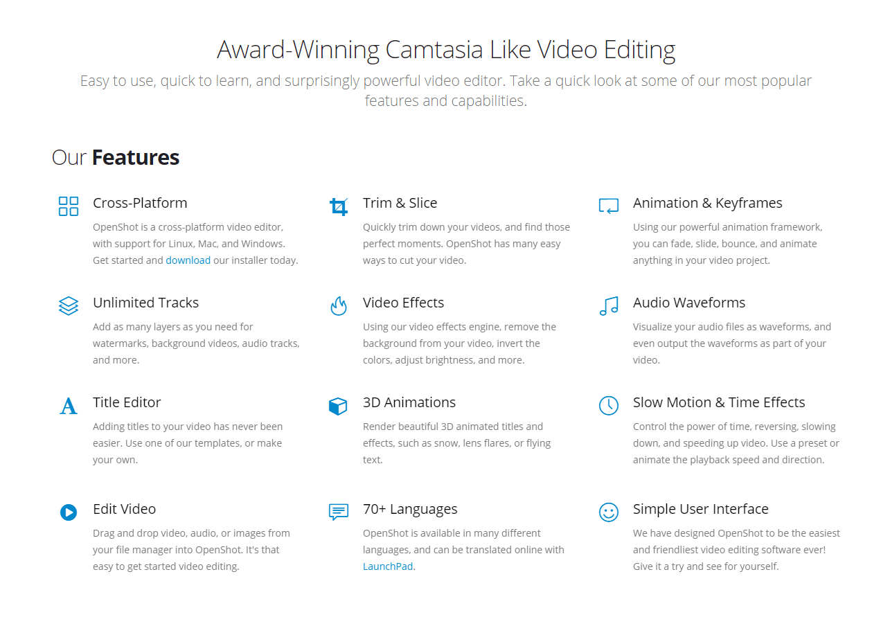
Task: Click the Audio Waveforms music note icon
Action: (x=609, y=306)
